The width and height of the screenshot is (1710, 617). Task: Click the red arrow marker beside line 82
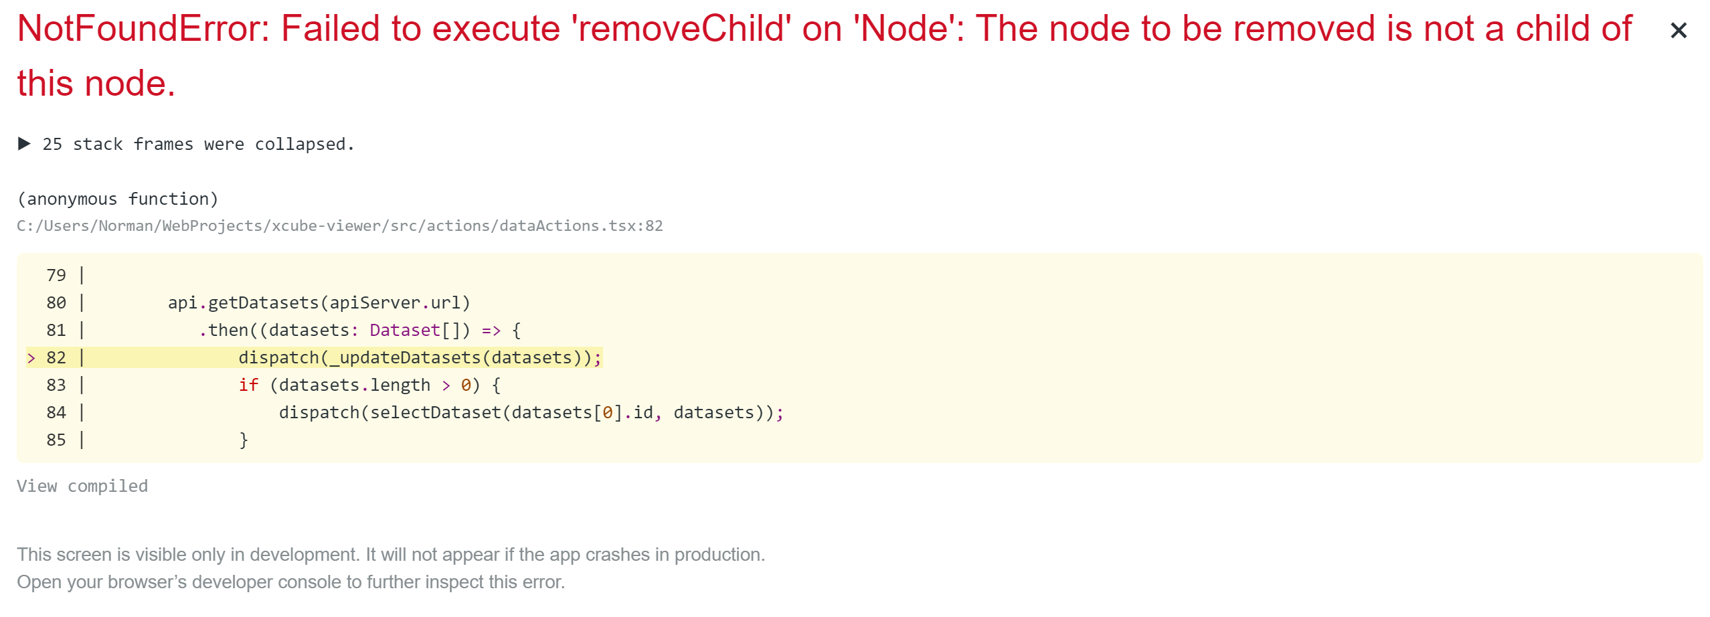click(x=31, y=357)
